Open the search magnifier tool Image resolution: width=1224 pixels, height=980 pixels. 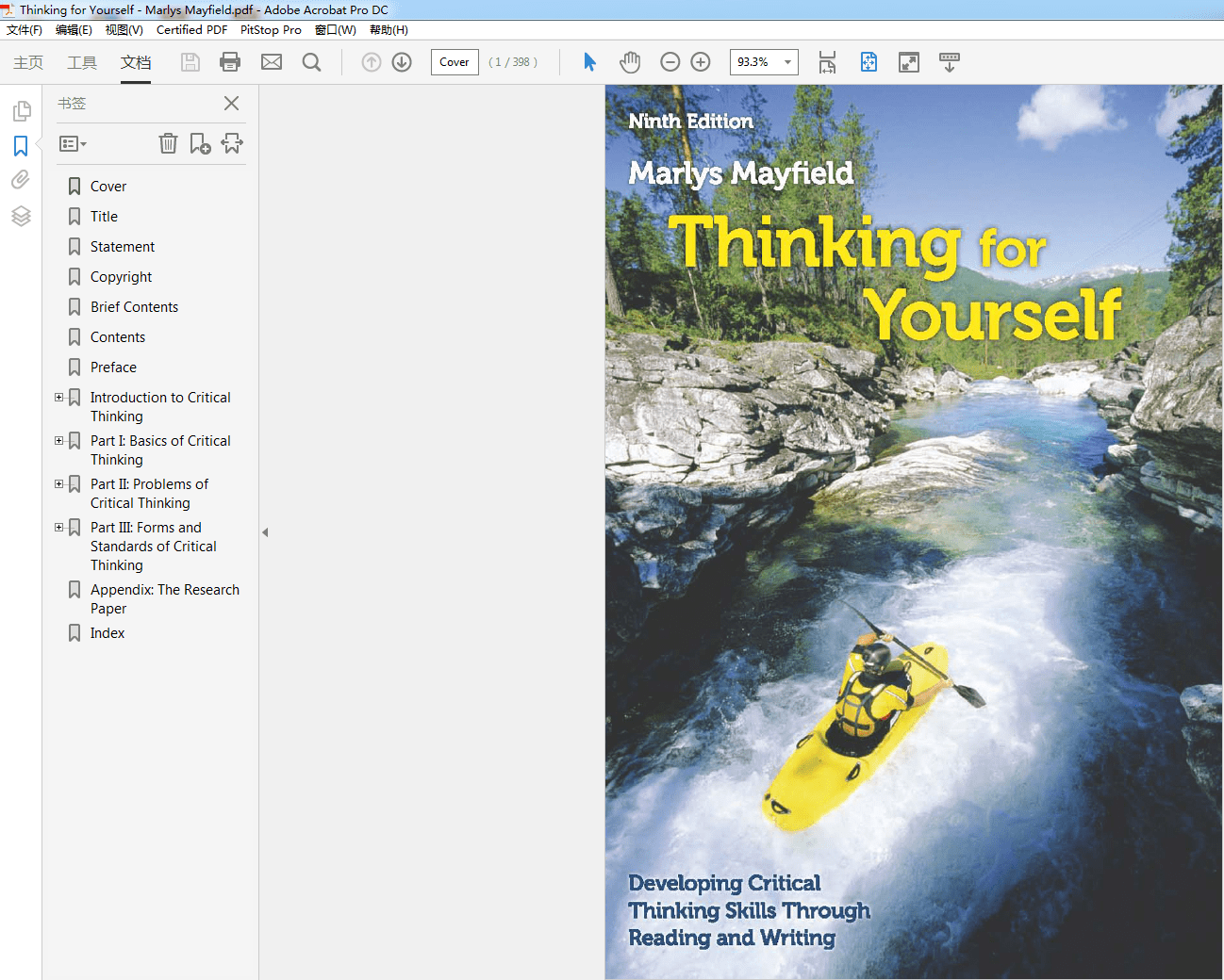tap(311, 62)
